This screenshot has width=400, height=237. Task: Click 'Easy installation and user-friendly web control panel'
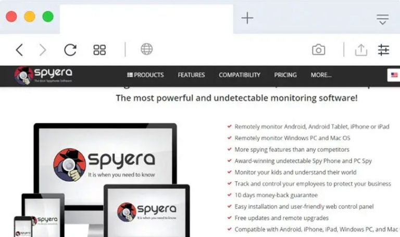(x=304, y=207)
